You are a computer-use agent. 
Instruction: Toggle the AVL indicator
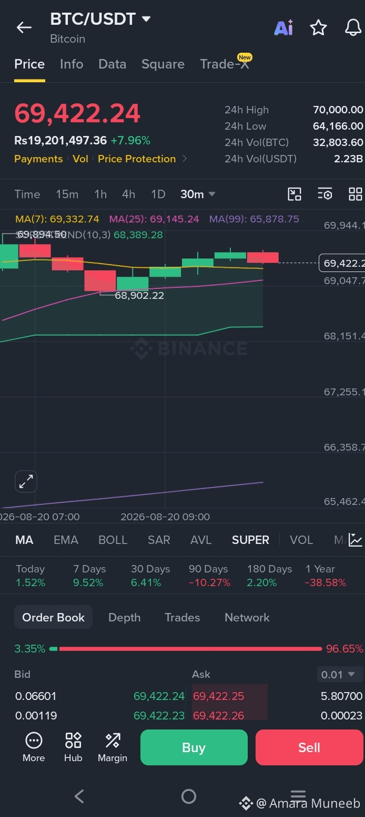[201, 540]
